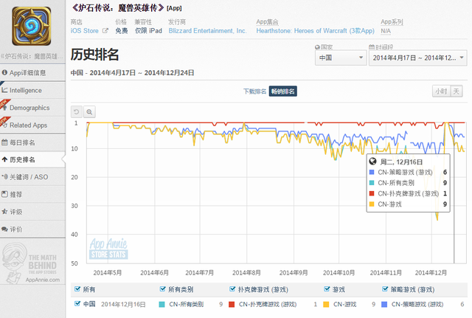Open the 中国 country dropdown

point(341,58)
